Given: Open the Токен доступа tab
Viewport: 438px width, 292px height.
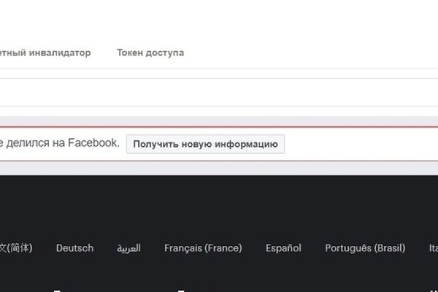Looking at the screenshot, I should [x=150, y=53].
